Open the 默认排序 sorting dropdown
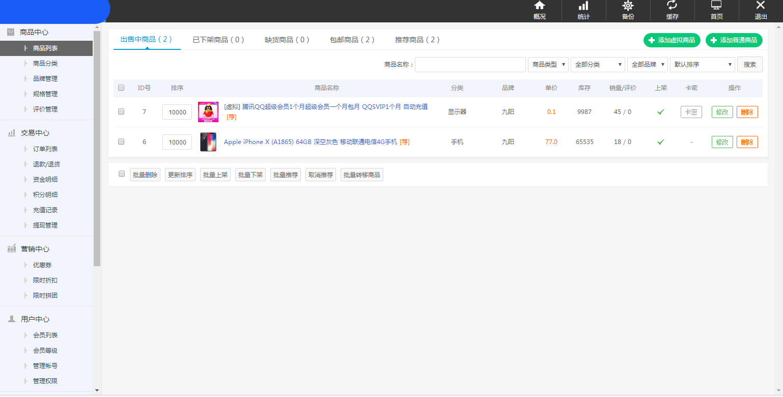The width and height of the screenshot is (783, 397). coord(702,65)
